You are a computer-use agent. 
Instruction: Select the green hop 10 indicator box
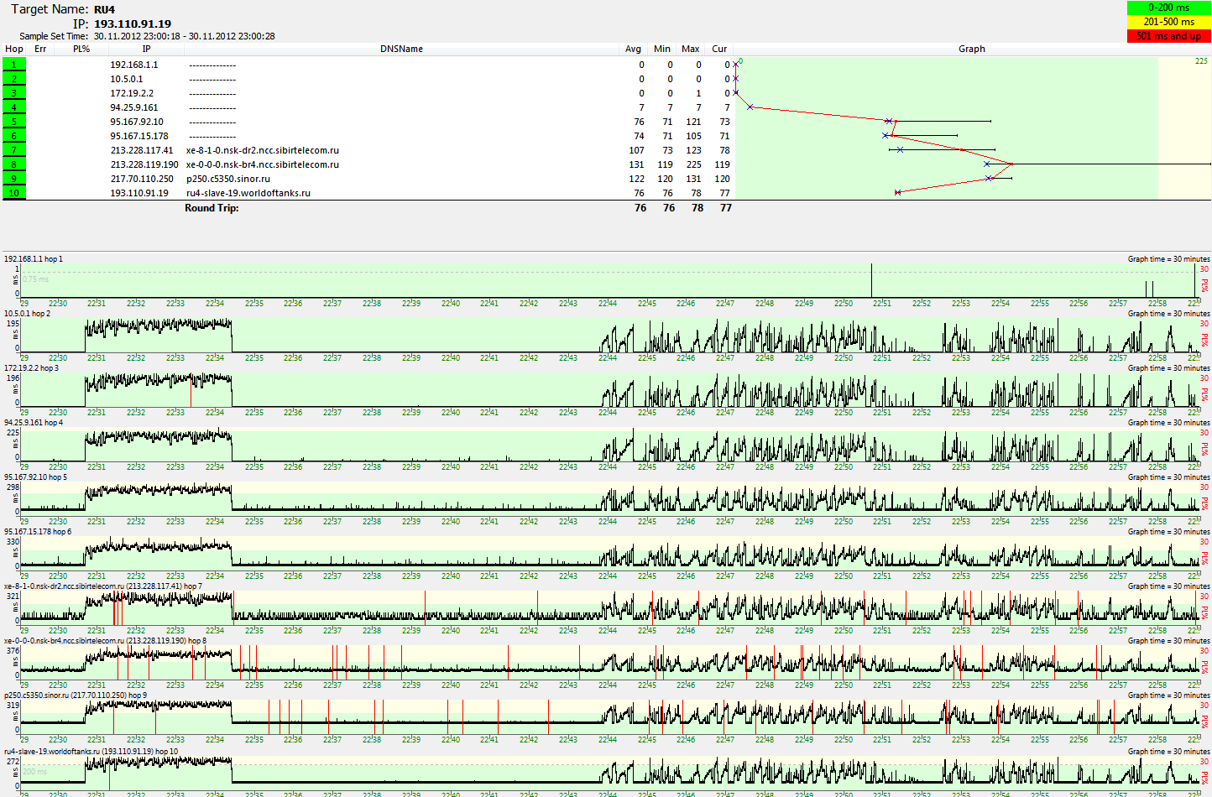(14, 193)
